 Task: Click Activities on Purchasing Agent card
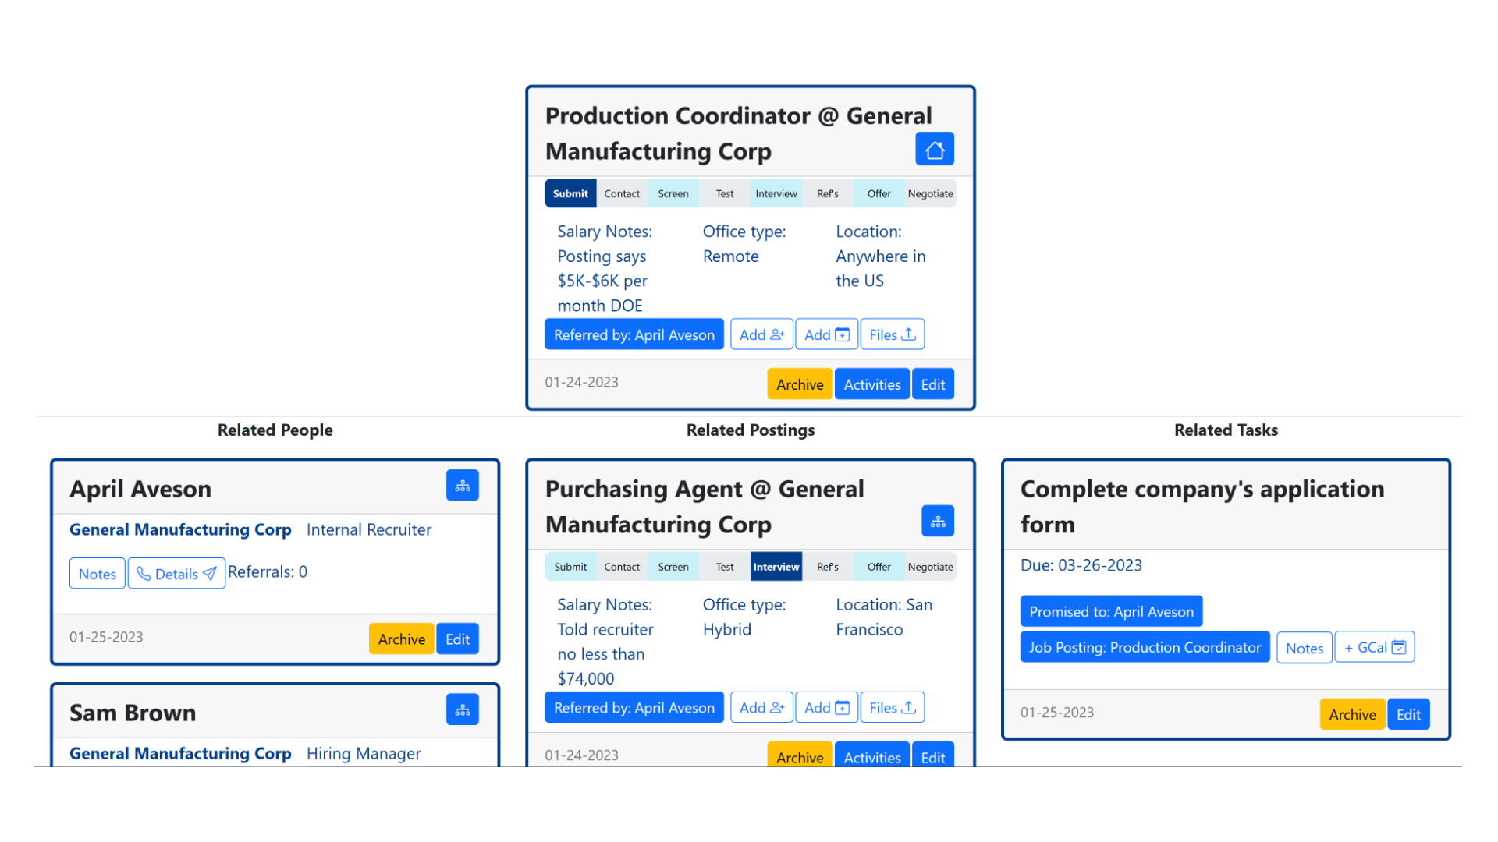coord(872,757)
